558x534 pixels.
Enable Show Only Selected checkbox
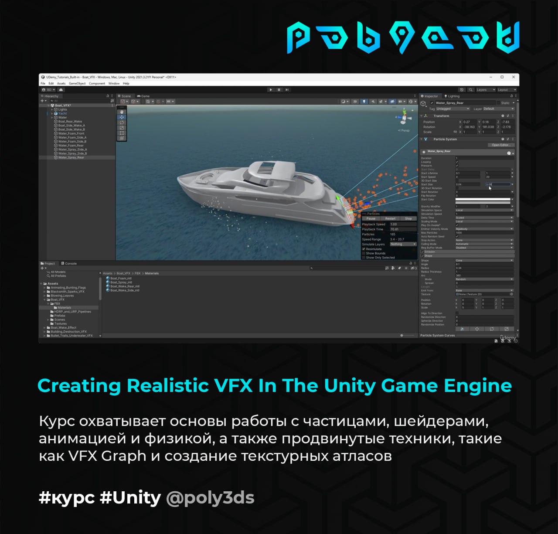[364, 258]
